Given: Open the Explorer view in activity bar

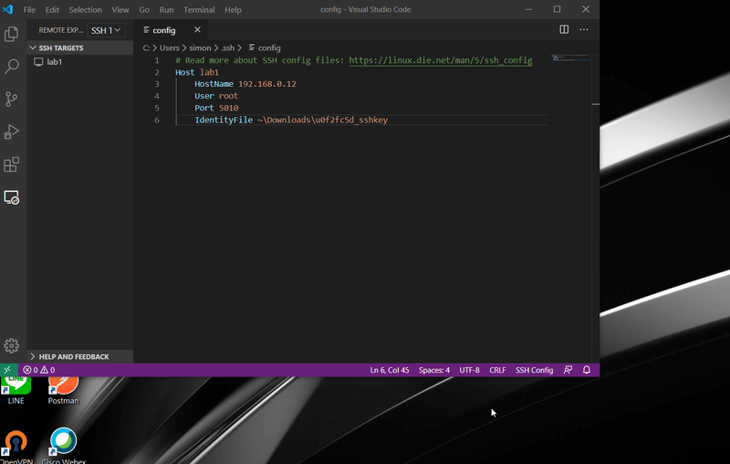Looking at the screenshot, I should 11,34.
